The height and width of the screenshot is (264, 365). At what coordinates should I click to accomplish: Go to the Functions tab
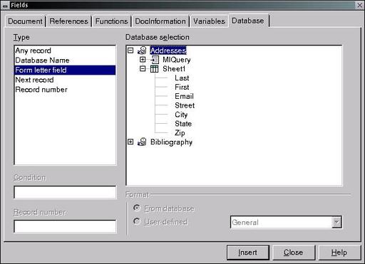coord(111,21)
